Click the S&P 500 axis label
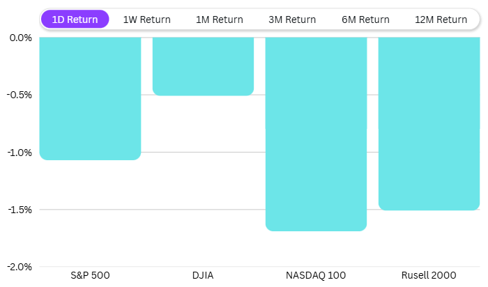The image size is (488, 287). [x=90, y=275]
